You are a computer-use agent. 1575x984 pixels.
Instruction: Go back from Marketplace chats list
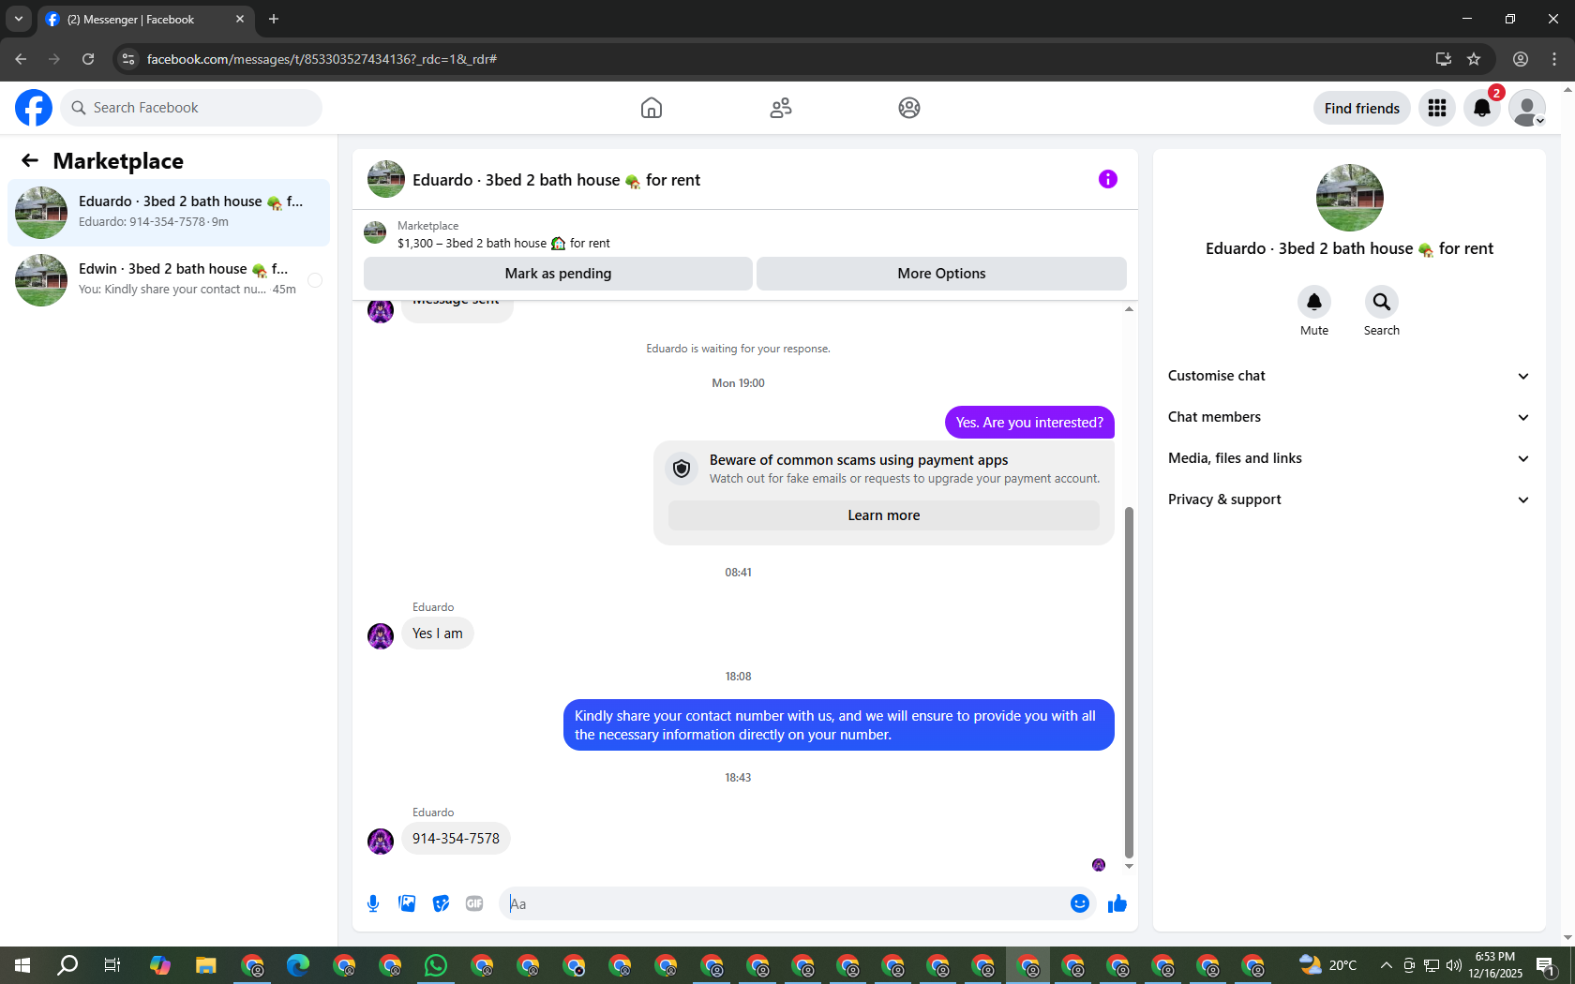coord(30,160)
